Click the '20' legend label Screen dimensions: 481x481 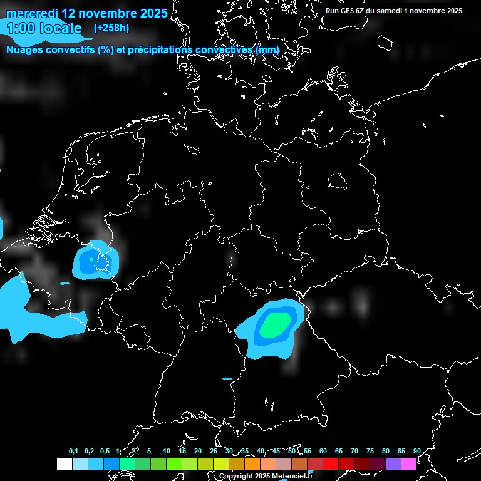click(198, 451)
